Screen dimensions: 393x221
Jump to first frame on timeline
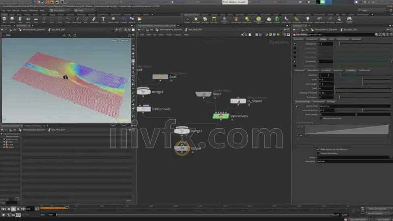click(x=4, y=209)
